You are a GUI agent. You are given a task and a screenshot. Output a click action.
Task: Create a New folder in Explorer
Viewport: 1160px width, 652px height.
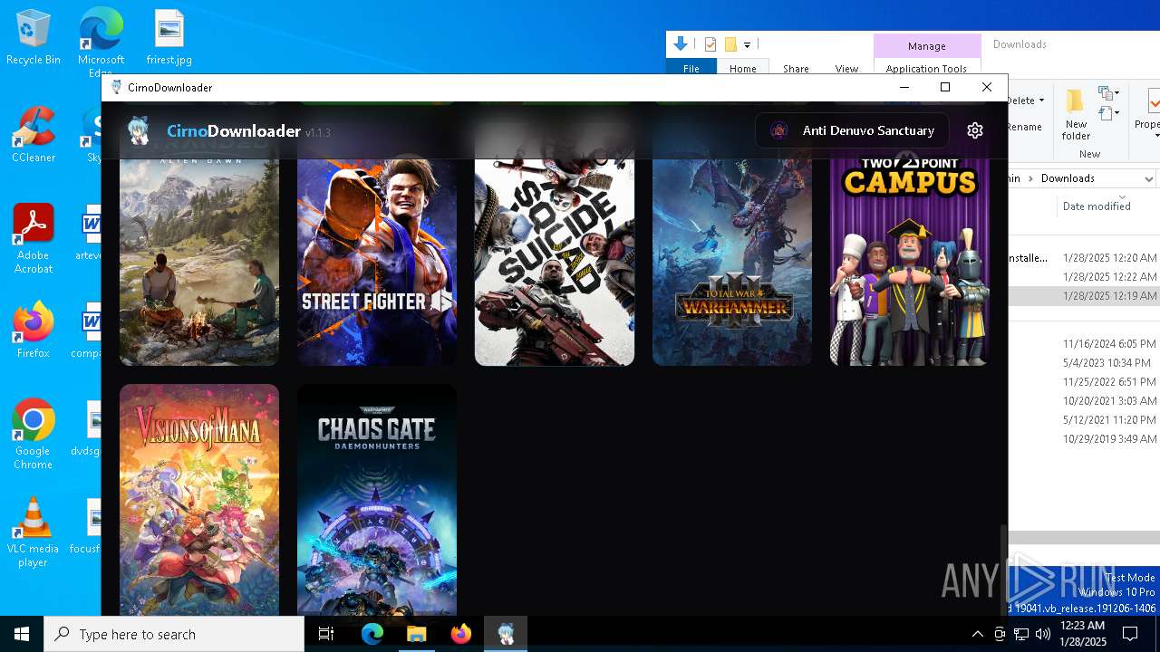click(1076, 115)
